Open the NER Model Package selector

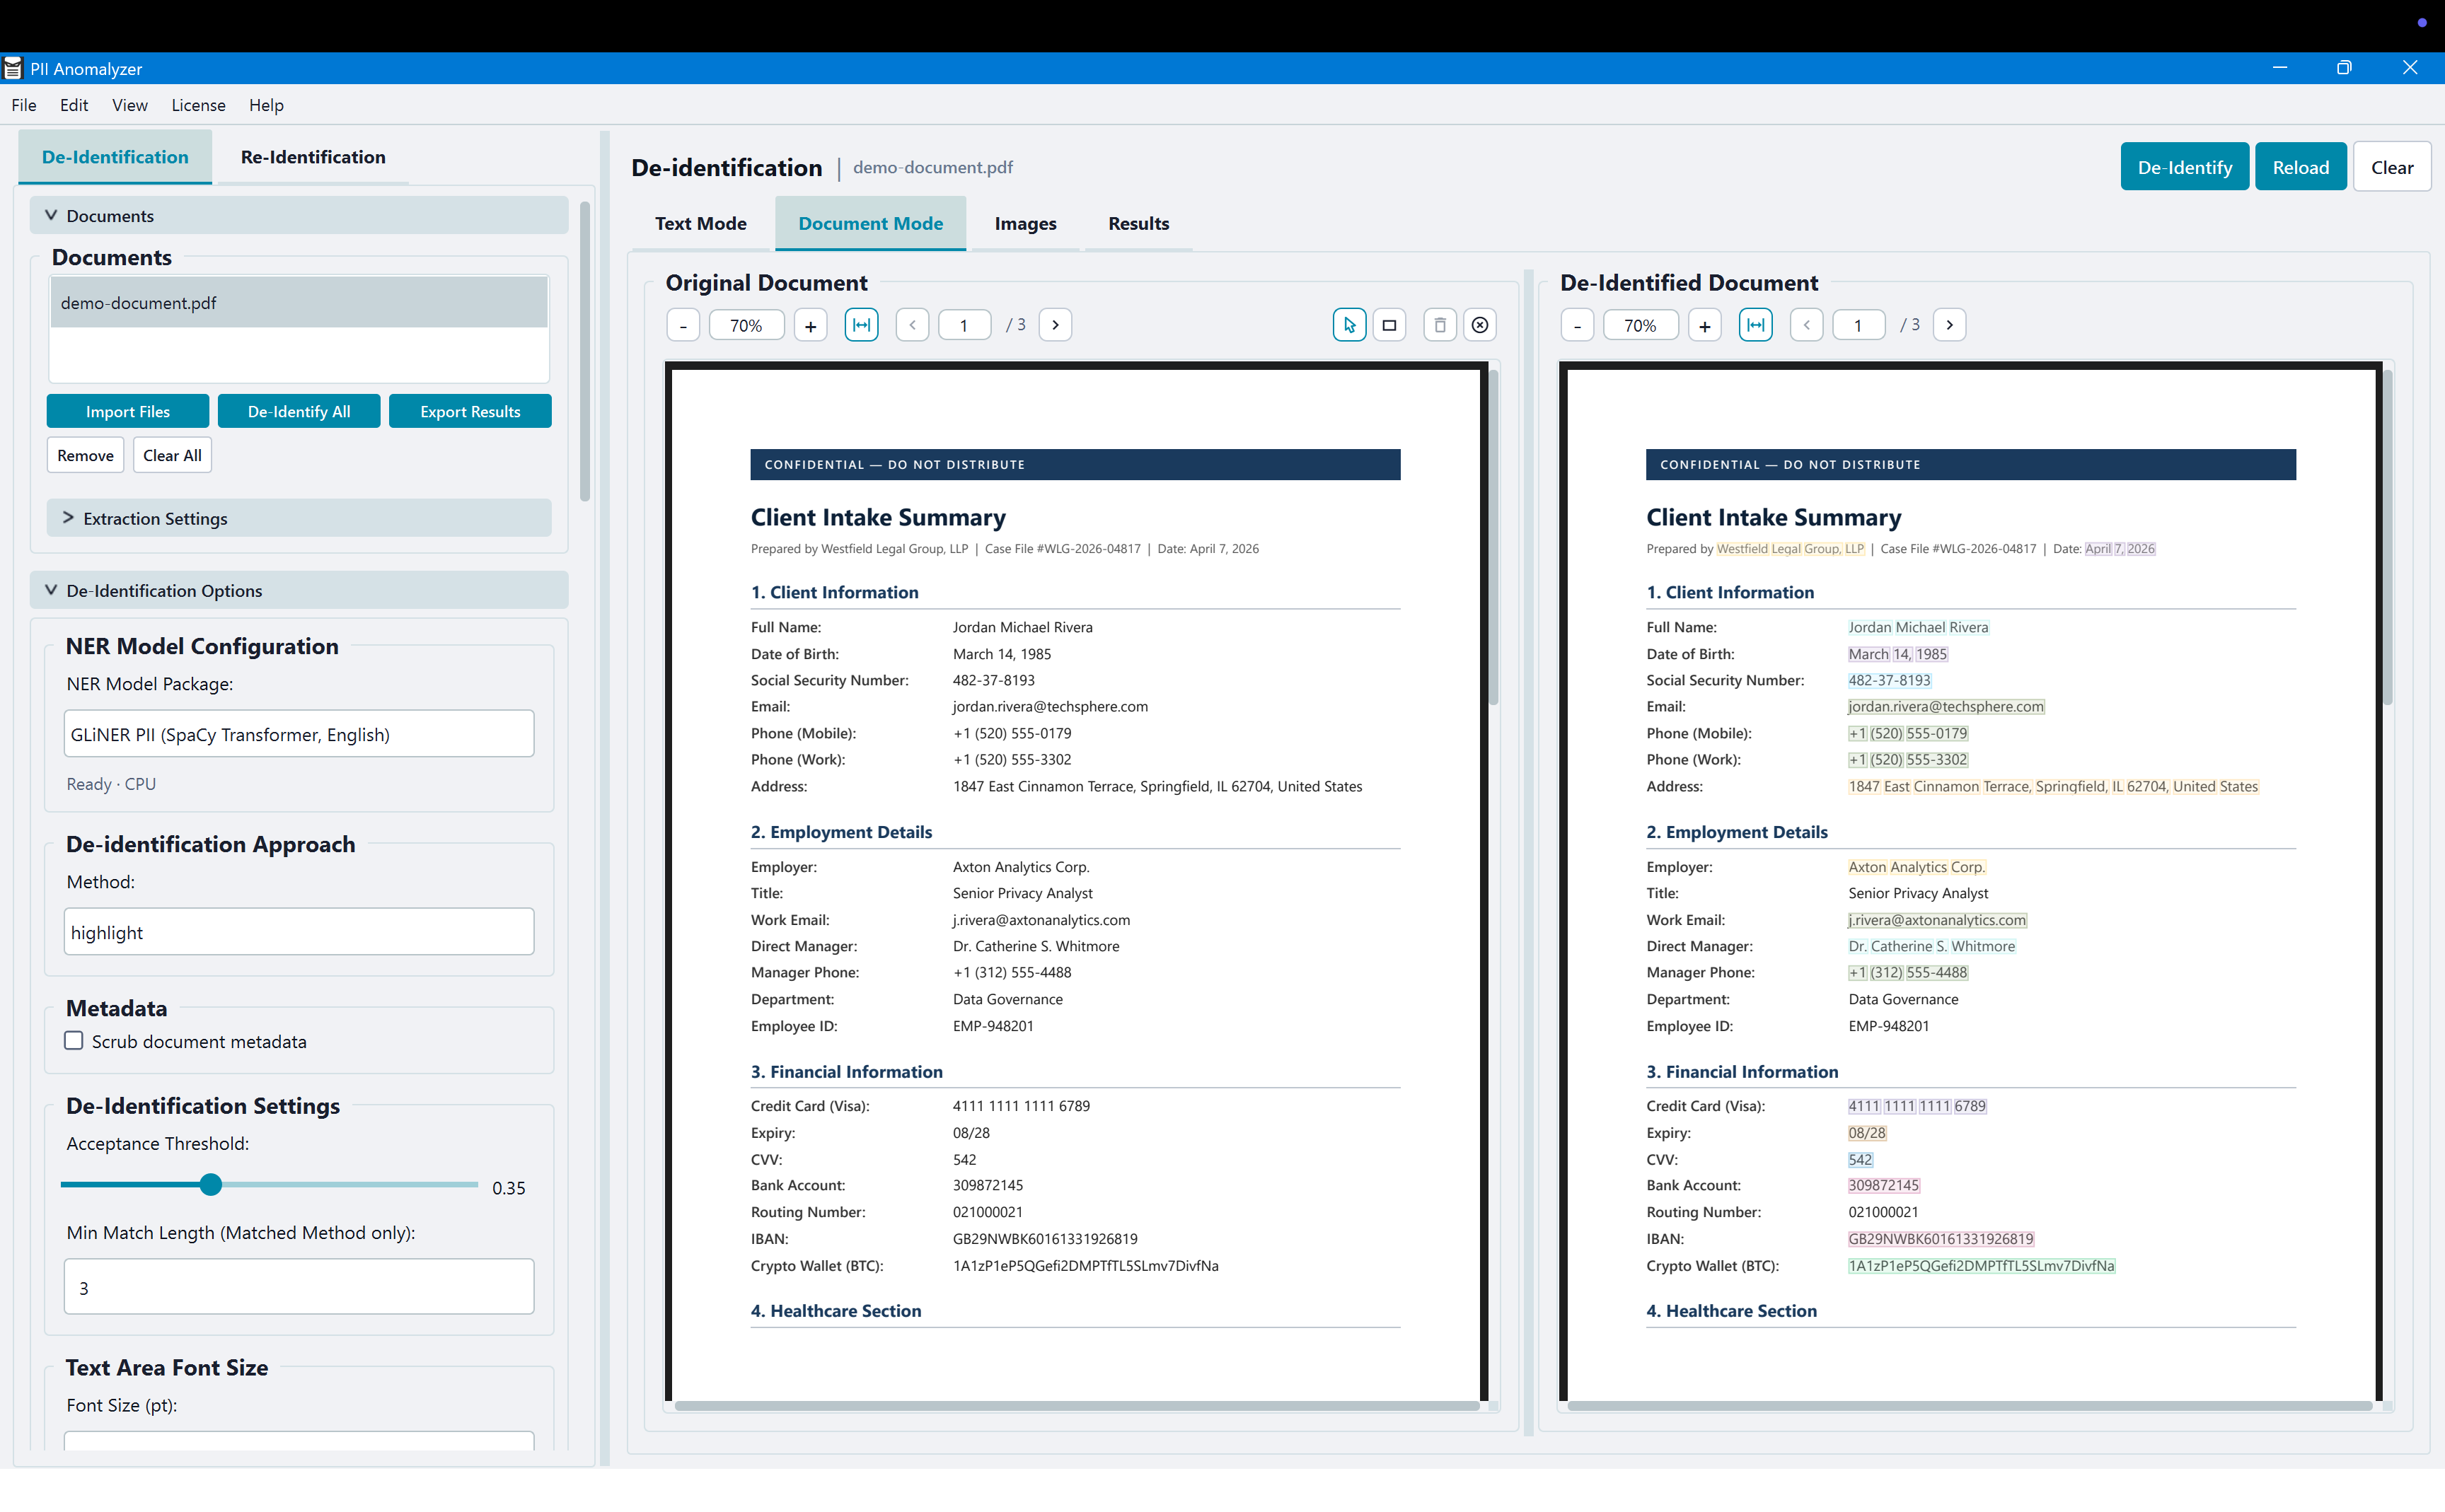click(297, 733)
